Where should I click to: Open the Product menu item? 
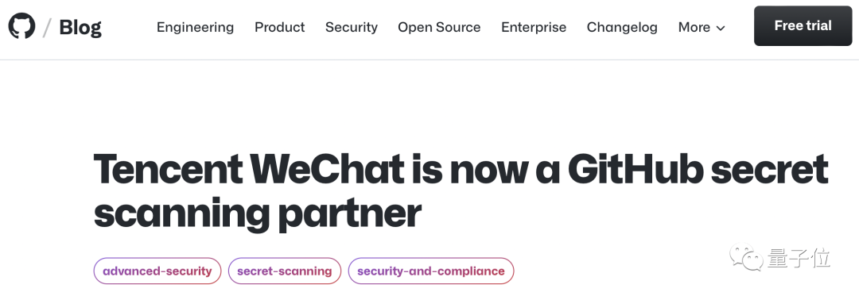tap(280, 27)
